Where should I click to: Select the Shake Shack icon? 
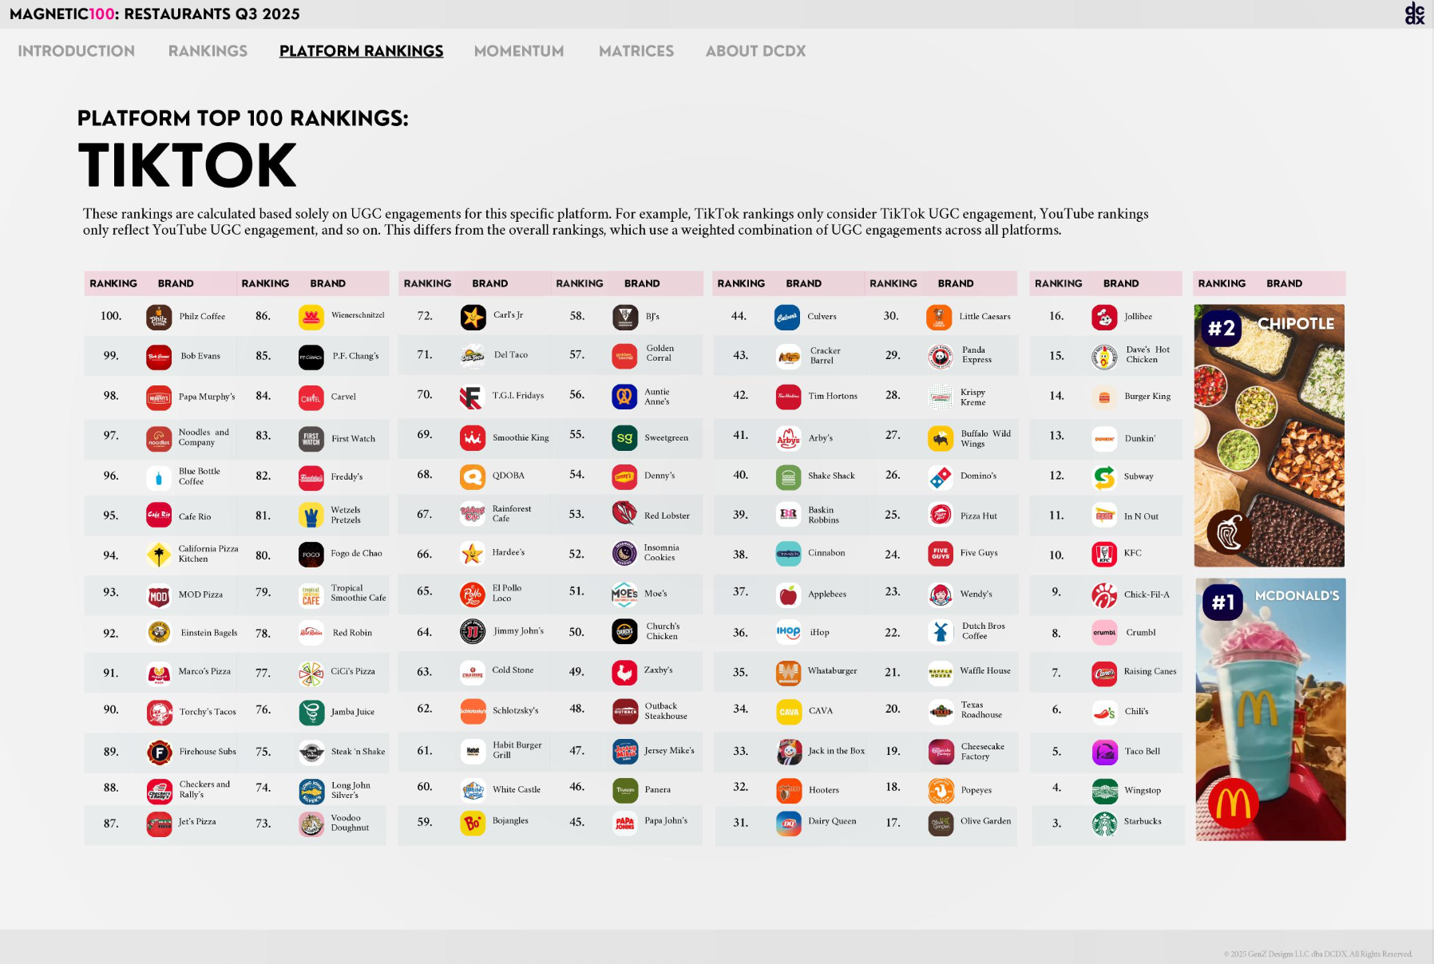(x=788, y=477)
